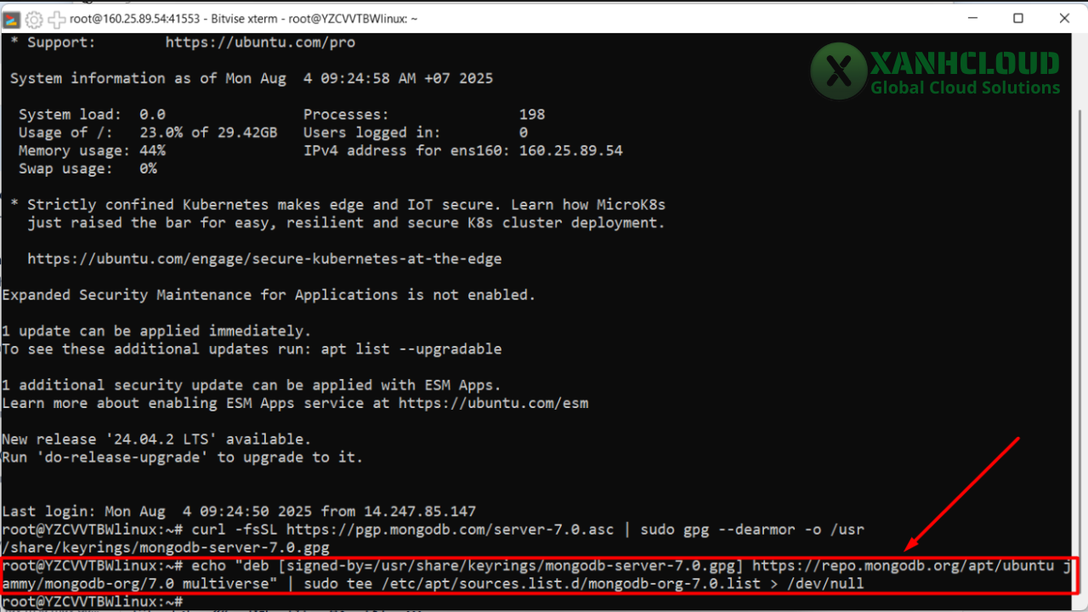The image size is (1088, 612).
Task: Click the "Run 'do-release-upgrade'" line
Action: (182, 457)
